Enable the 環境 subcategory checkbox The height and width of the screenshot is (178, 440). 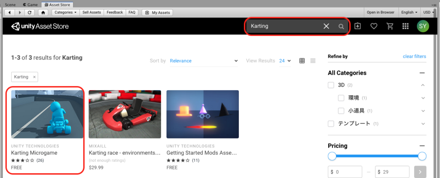point(342,98)
